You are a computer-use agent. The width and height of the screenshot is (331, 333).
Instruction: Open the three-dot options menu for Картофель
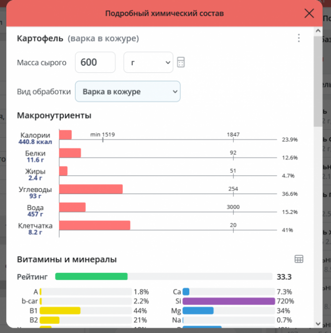click(x=299, y=38)
